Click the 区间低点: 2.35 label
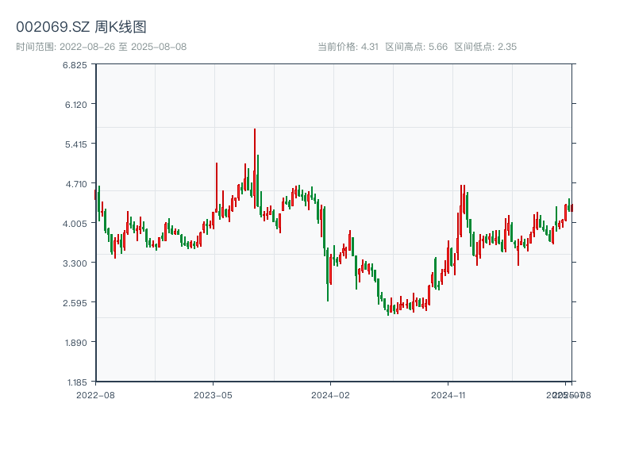The width and height of the screenshot is (635, 476). coord(485,47)
